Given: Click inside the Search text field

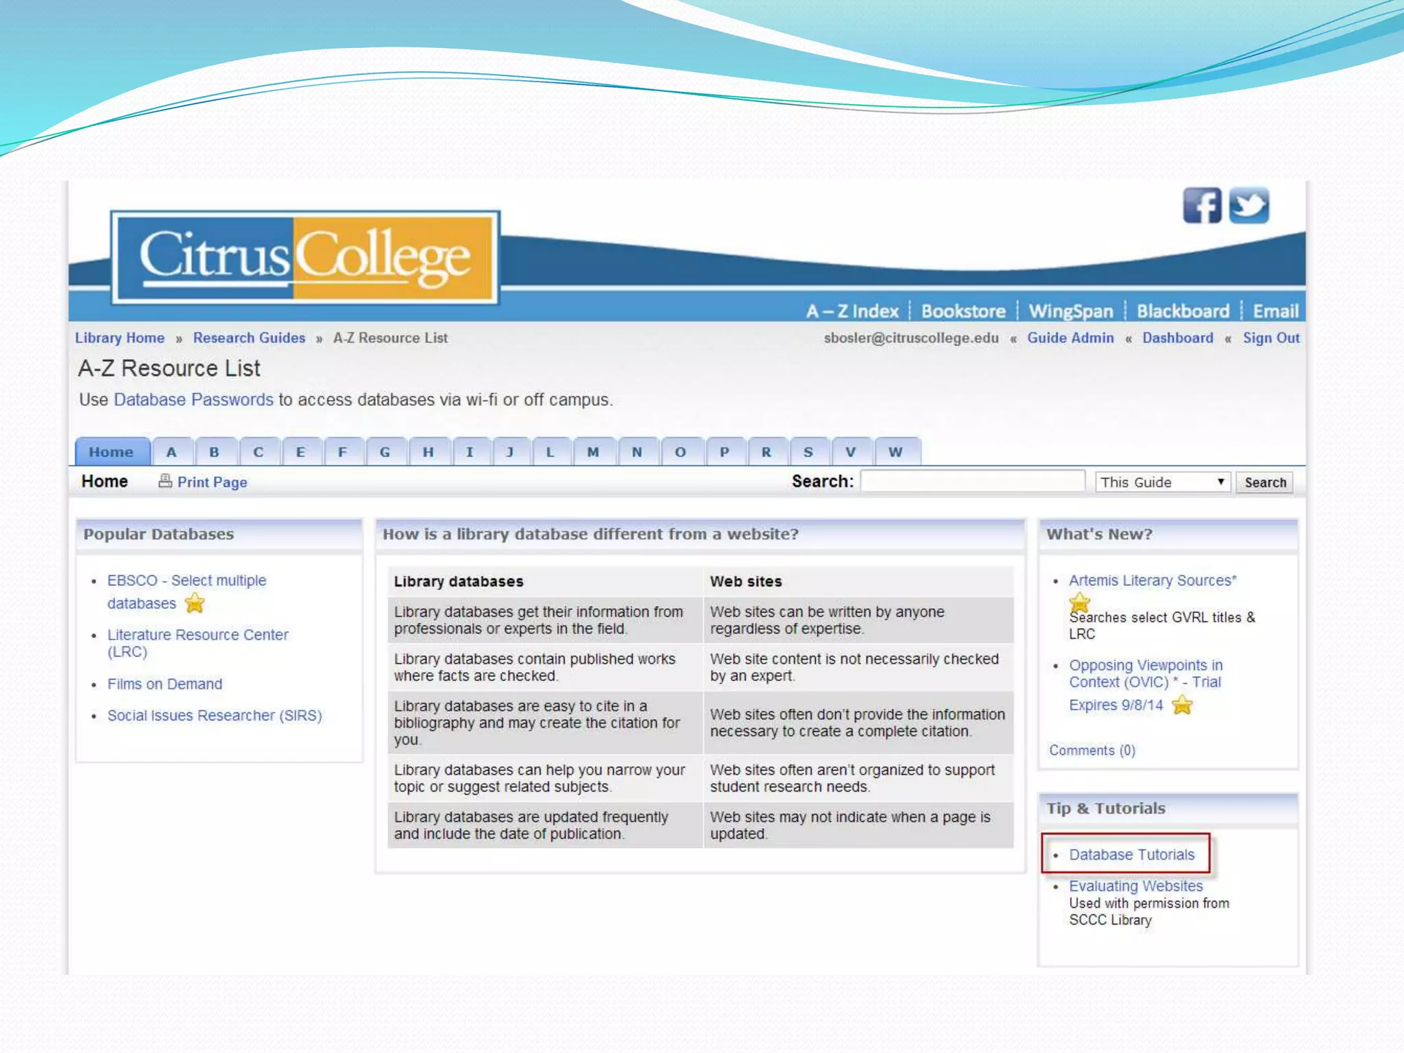Looking at the screenshot, I should point(972,481).
